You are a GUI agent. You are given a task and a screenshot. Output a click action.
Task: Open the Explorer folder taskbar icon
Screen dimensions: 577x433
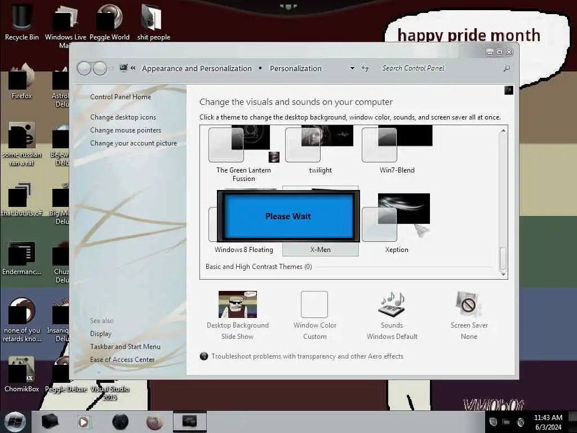point(50,422)
